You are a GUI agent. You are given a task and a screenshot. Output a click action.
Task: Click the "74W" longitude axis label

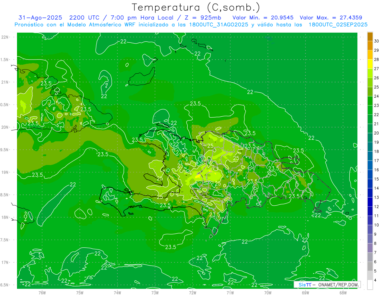point(117,293)
